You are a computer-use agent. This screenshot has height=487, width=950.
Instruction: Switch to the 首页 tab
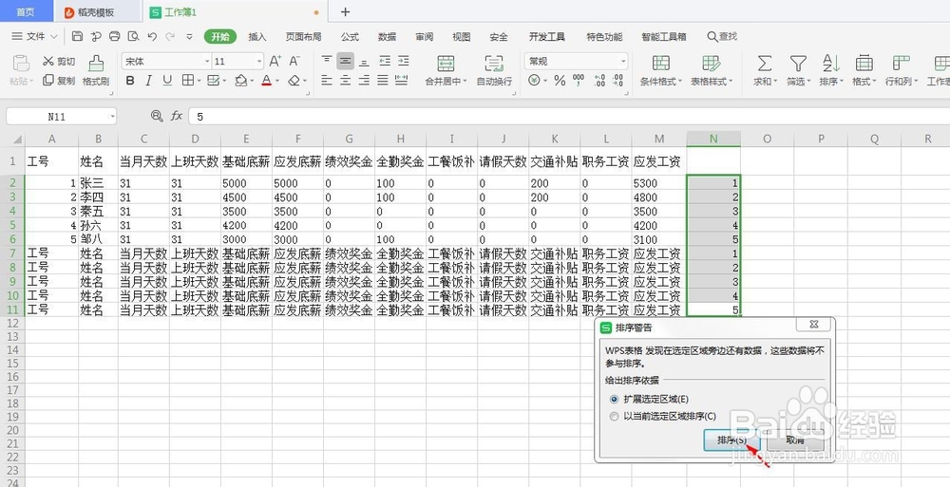point(25,12)
